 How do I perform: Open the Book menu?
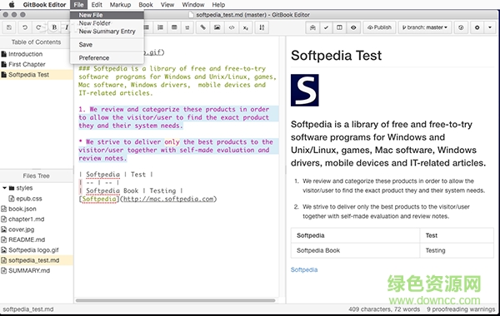[146, 5]
